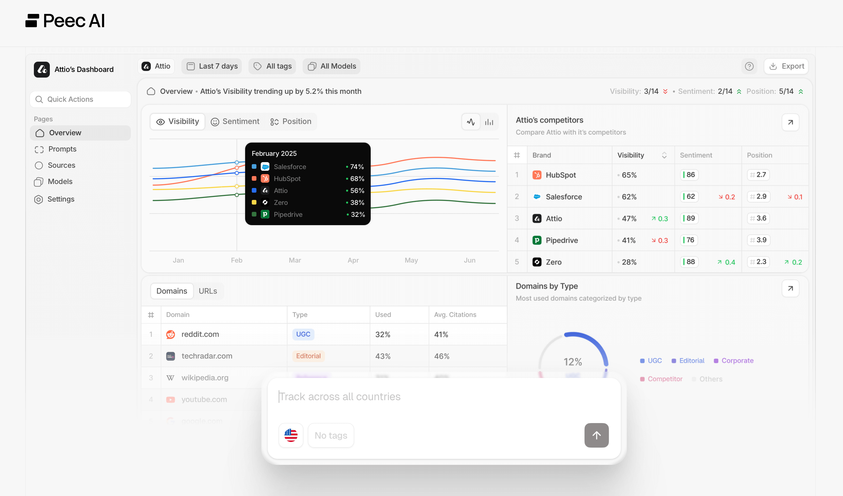Toggle to the Position view
This screenshot has height=496, width=843.
coord(291,121)
